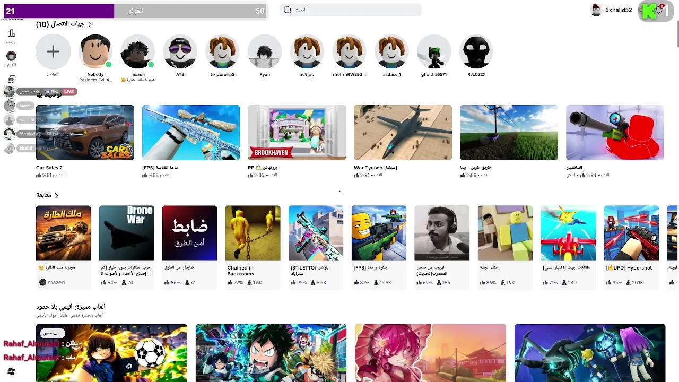Open the [UPD] Hypershot game tile

pyautogui.click(x=632, y=233)
